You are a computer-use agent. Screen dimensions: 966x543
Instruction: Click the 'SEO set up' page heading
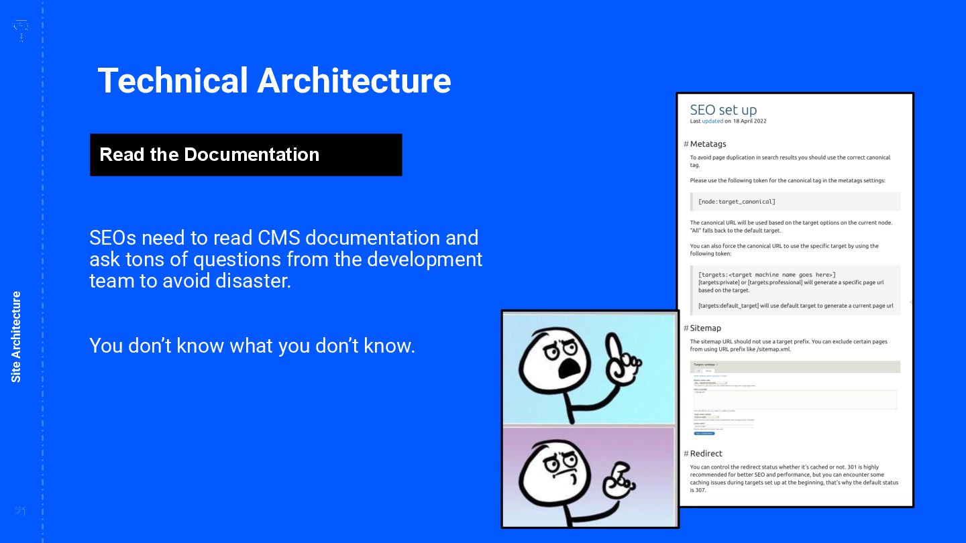point(723,110)
